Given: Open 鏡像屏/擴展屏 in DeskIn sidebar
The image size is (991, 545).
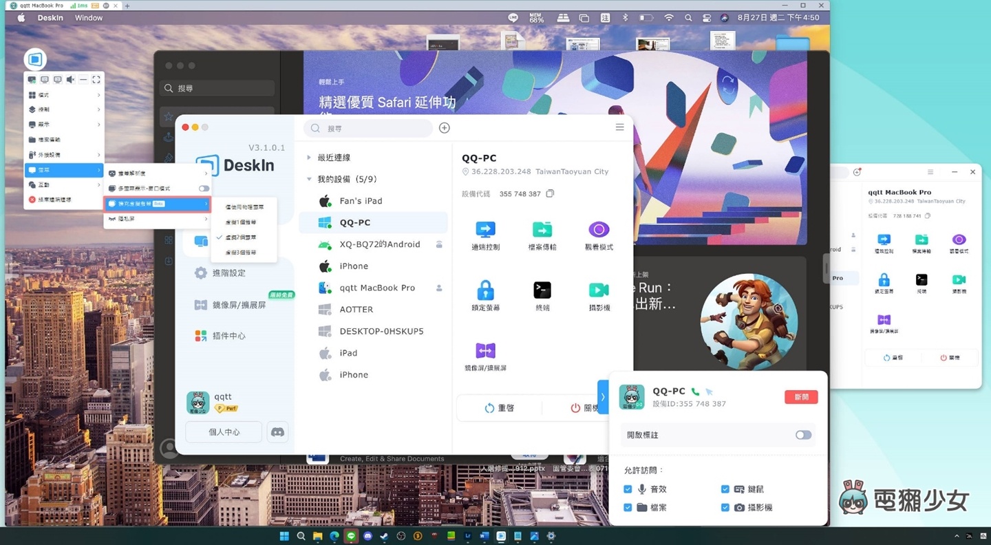Looking at the screenshot, I should 230,305.
